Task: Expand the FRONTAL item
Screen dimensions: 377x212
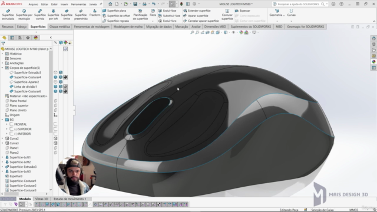Action: pyautogui.click(x=6, y=124)
